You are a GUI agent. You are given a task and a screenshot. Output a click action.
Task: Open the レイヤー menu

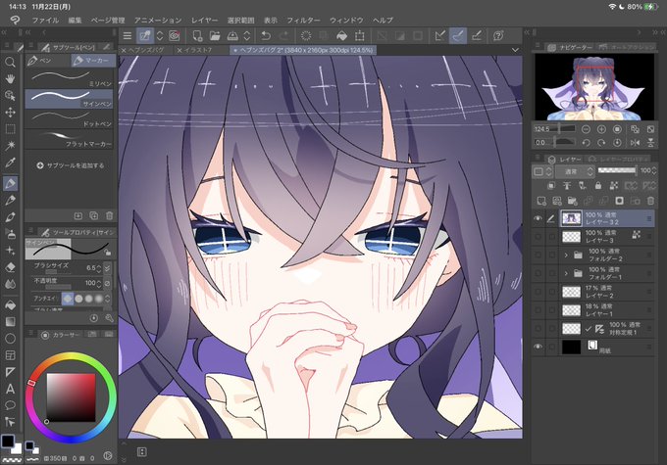click(204, 20)
